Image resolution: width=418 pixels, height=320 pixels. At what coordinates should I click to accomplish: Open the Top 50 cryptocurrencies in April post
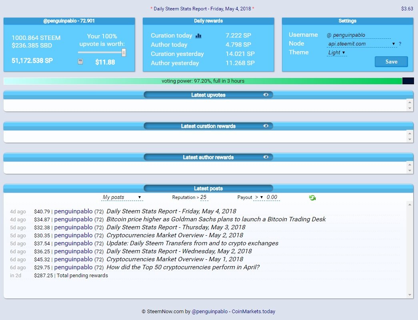click(183, 267)
